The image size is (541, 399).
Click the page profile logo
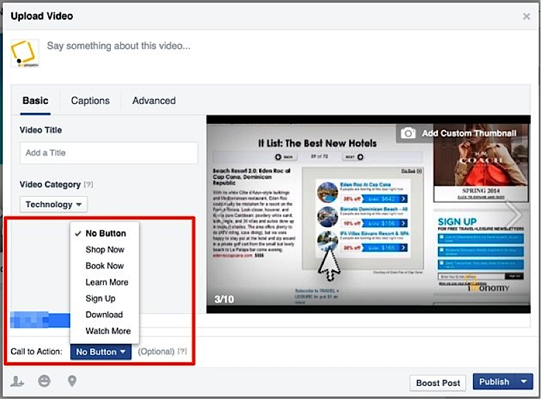tap(25, 54)
